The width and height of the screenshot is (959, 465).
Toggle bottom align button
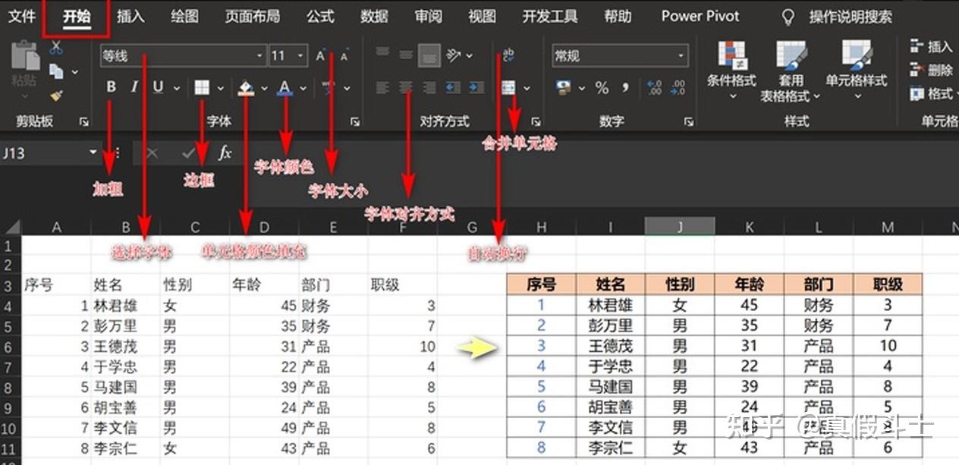(x=429, y=55)
